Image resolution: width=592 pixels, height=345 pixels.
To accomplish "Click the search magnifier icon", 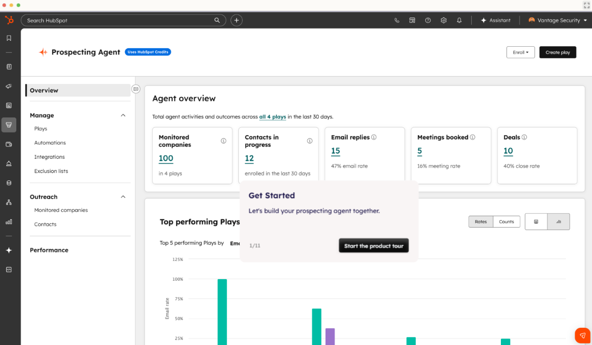I will coord(217,20).
